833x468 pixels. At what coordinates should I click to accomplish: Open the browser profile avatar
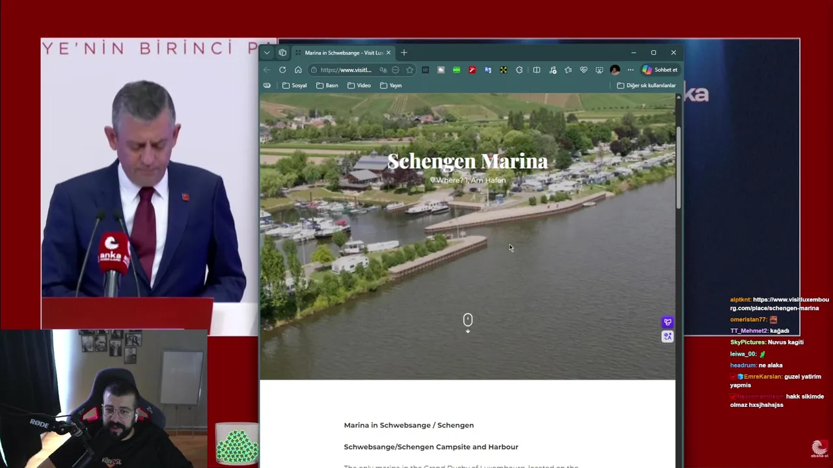(x=615, y=70)
